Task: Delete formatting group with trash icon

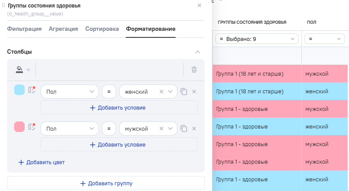Action: click(194, 70)
